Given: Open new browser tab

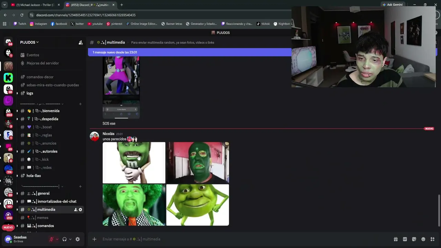Looking at the screenshot, I should click(122, 5).
